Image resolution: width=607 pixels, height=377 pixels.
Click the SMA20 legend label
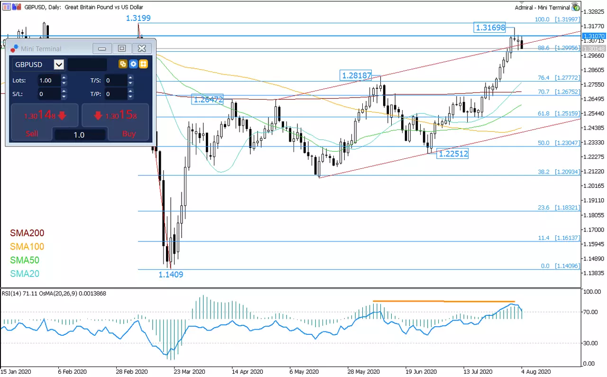click(x=25, y=274)
